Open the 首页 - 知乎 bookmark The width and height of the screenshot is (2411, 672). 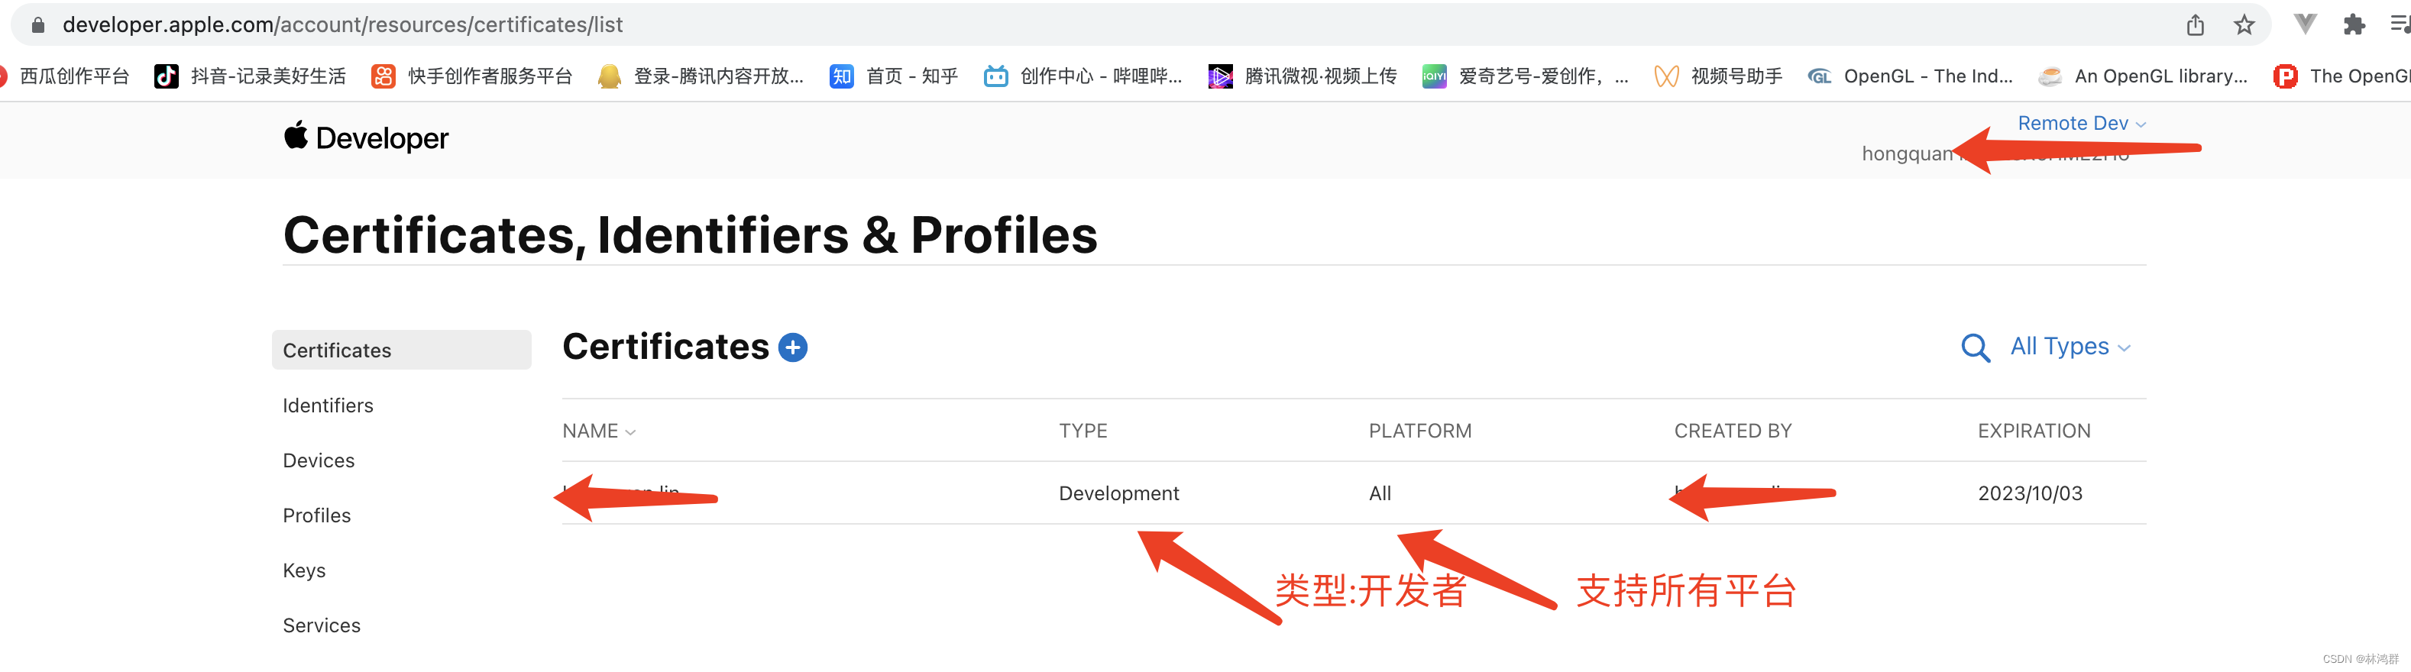click(894, 76)
